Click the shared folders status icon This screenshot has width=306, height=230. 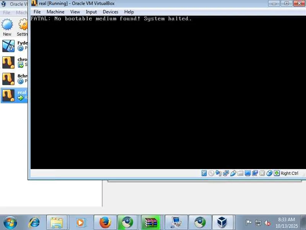241,173
